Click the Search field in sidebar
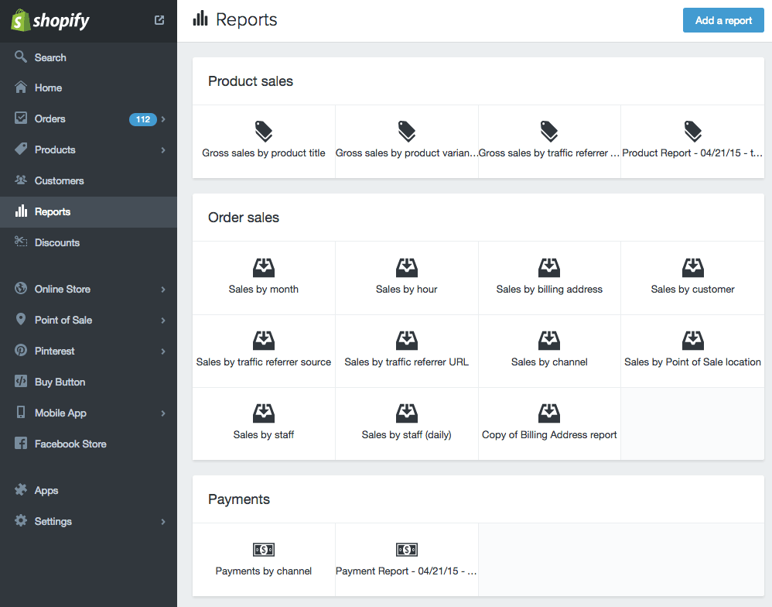The image size is (772, 607). pyautogui.click(x=50, y=57)
